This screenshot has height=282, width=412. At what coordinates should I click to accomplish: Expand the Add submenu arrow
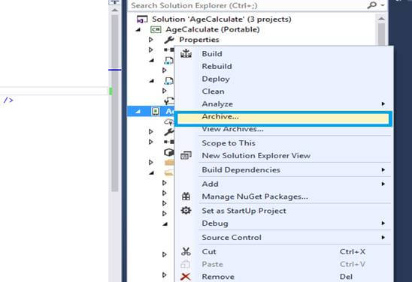point(383,184)
